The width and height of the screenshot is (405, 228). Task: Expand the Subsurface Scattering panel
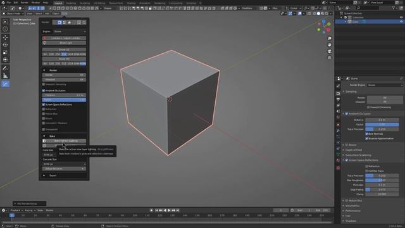point(358,155)
